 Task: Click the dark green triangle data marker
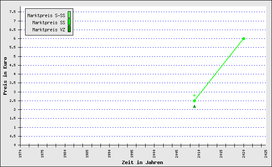[194, 106]
